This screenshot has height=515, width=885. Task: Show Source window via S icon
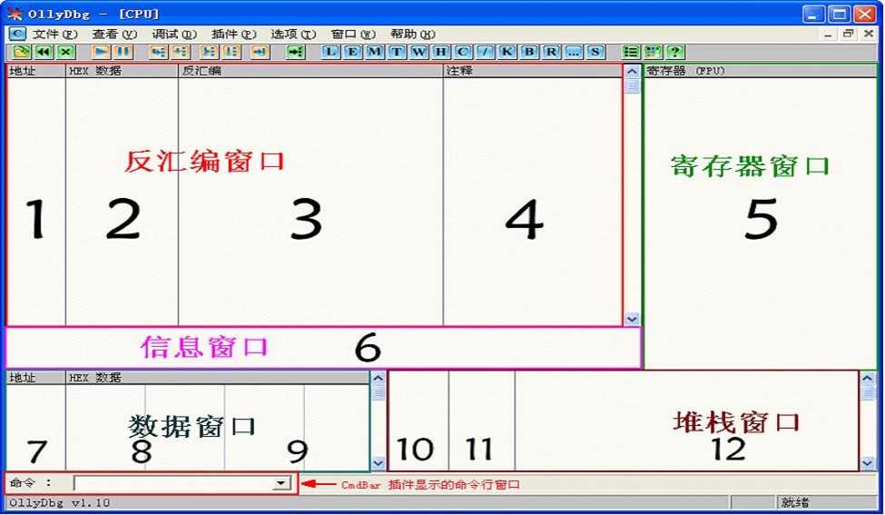pyautogui.click(x=595, y=52)
